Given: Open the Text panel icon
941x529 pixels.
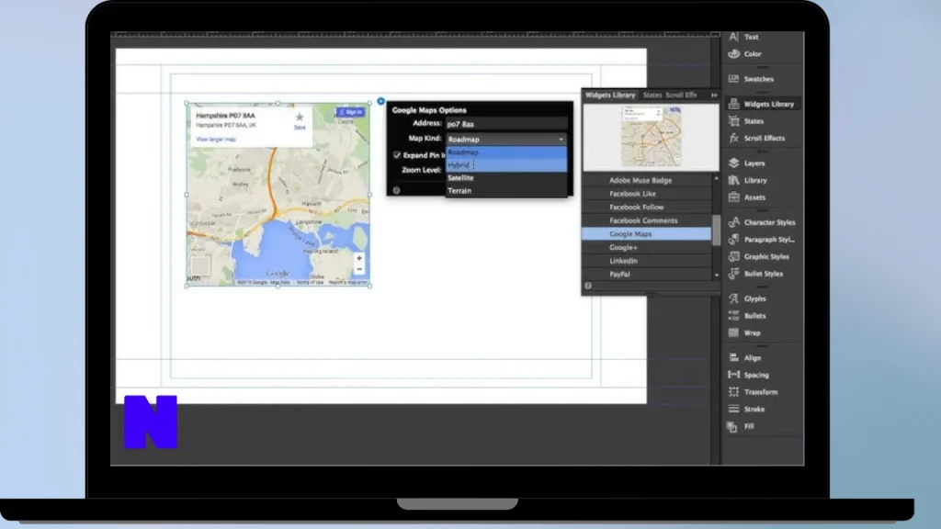Looking at the screenshot, I should pyautogui.click(x=733, y=37).
